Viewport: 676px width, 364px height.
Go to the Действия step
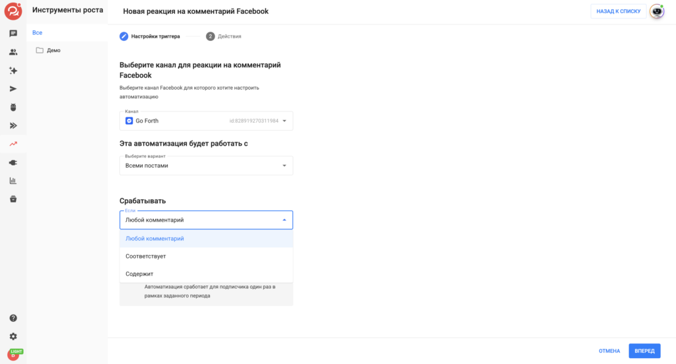point(224,36)
